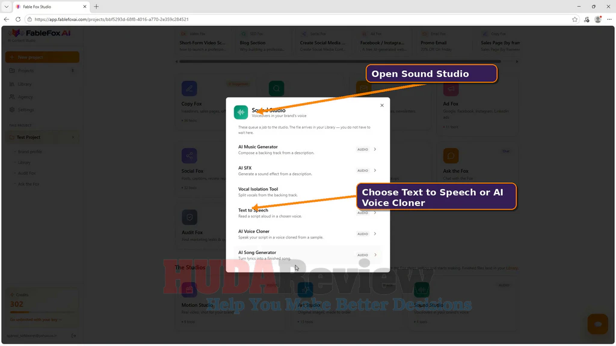Click the credits progress bar
Image resolution: width=616 pixels, height=346 pixels.
[42, 312]
